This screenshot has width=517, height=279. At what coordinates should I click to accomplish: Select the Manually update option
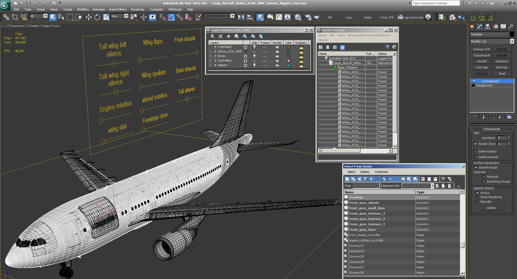(477, 202)
